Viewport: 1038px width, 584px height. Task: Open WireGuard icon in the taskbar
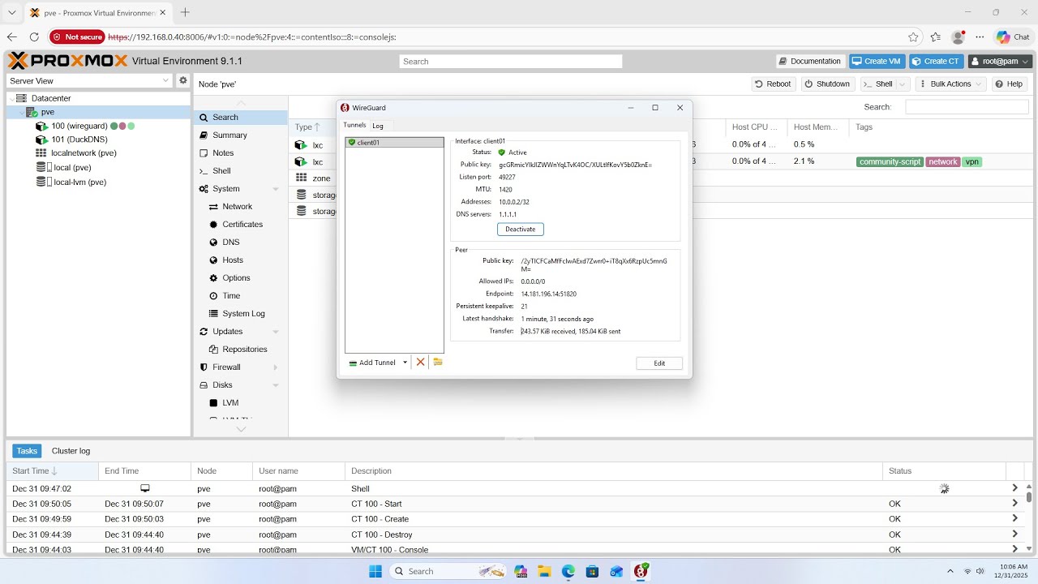pyautogui.click(x=641, y=571)
